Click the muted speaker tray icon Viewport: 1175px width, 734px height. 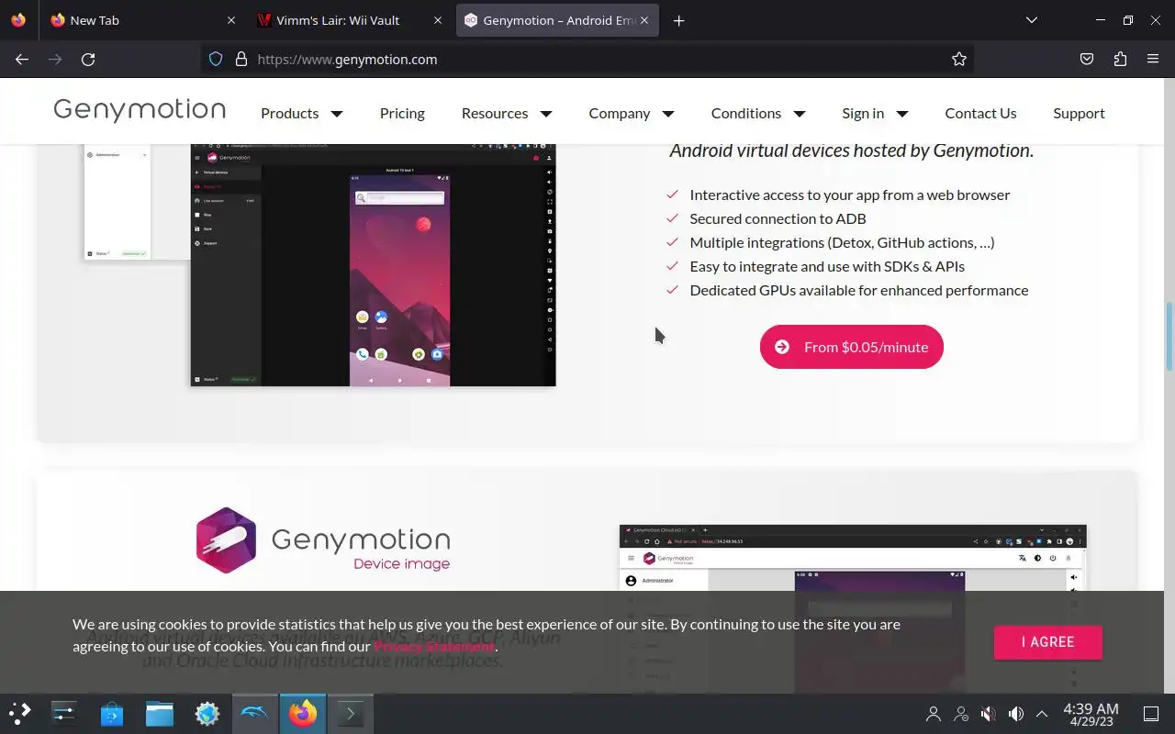click(x=989, y=714)
